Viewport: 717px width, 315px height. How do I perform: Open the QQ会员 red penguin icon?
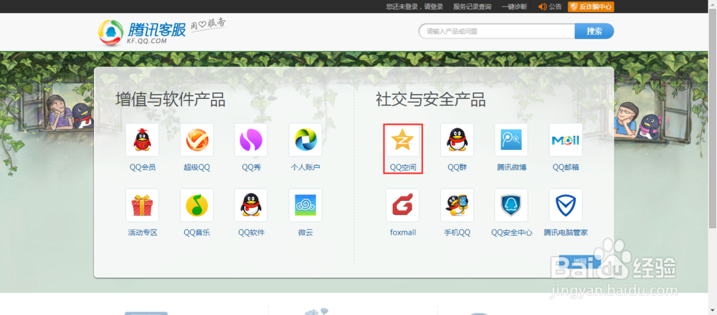(x=142, y=140)
